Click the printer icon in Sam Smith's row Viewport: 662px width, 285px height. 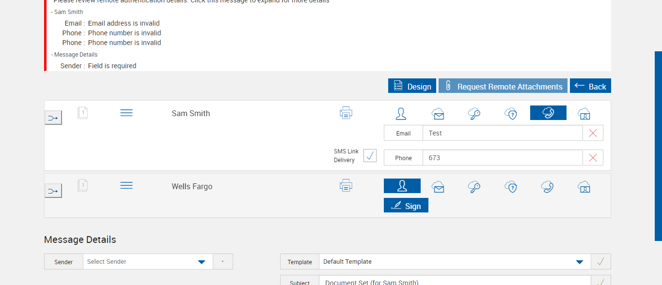[x=346, y=113]
